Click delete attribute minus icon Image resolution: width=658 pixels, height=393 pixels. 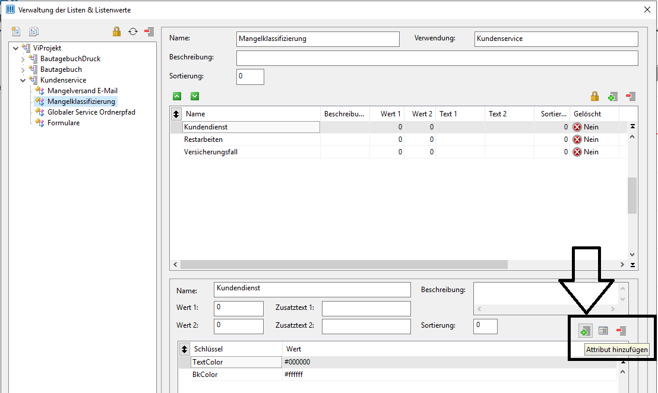tap(622, 331)
